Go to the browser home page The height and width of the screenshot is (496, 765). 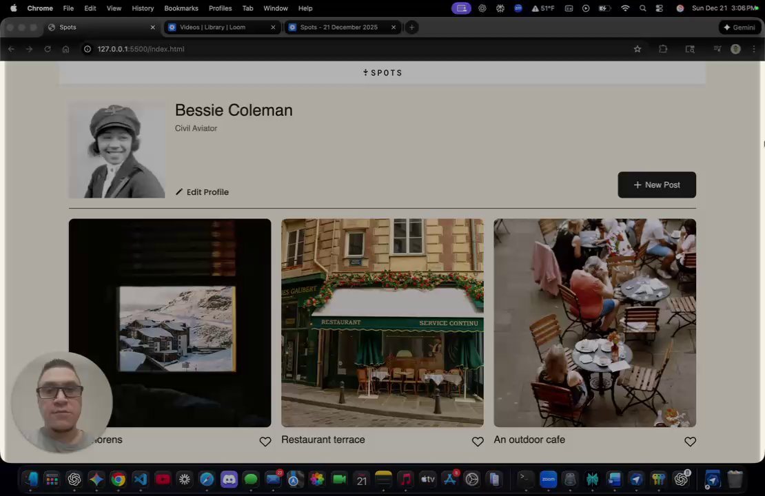click(x=65, y=49)
